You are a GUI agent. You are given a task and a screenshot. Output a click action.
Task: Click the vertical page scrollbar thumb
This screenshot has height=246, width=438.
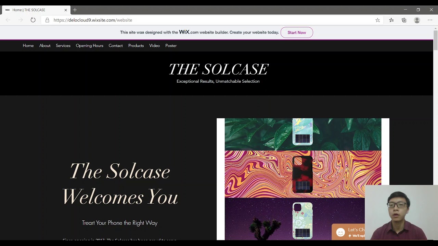point(436,40)
